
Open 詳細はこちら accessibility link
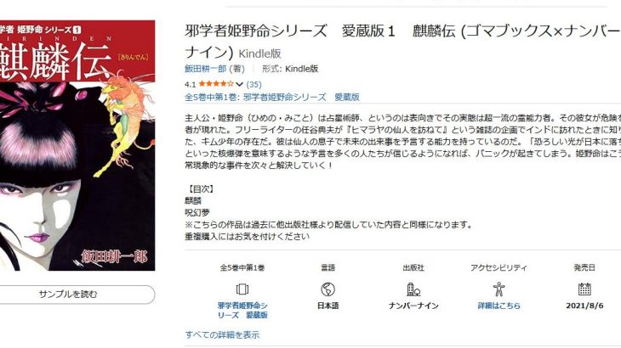coord(499,306)
